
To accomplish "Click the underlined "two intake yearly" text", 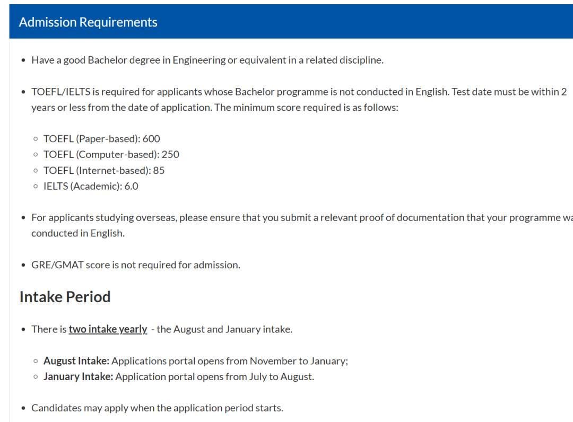I will [x=108, y=329].
